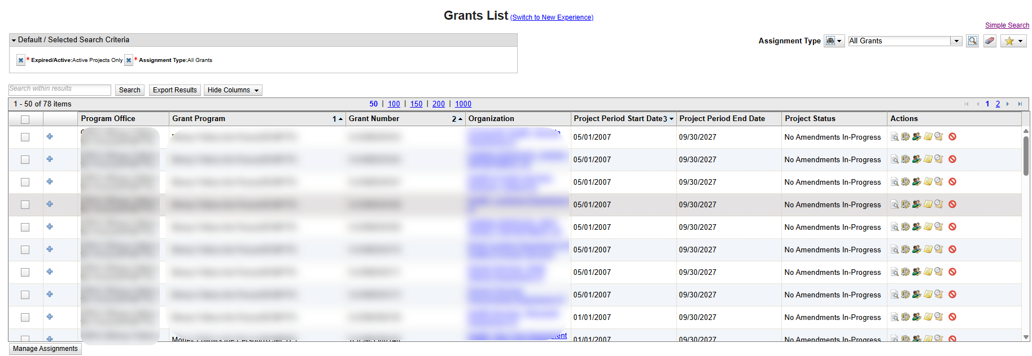Screen dimensions: 1032x356
Task: Click the first row's view-document magnifier icon
Action: point(895,137)
